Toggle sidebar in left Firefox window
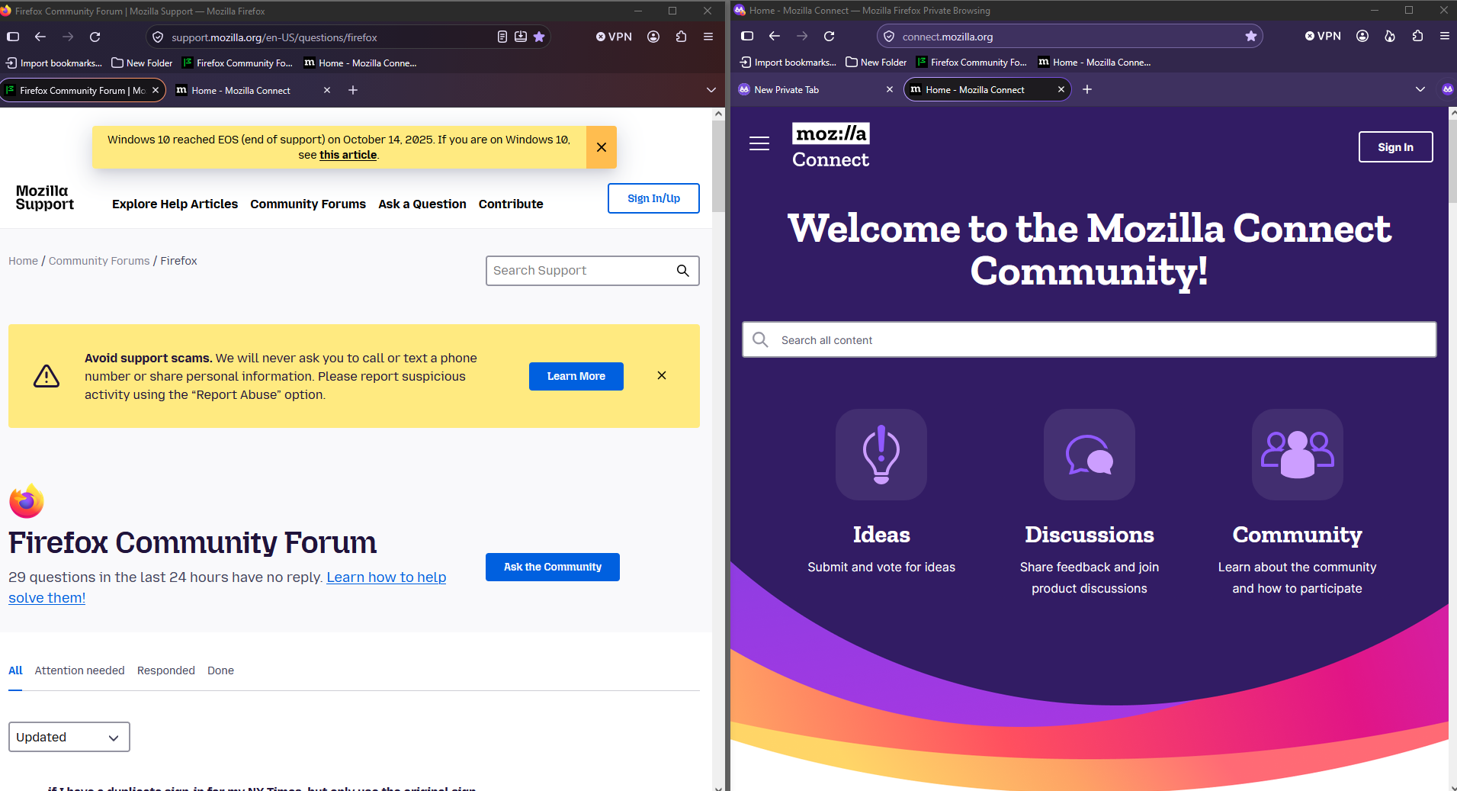Screen dimensions: 1457x791 tap(13, 37)
